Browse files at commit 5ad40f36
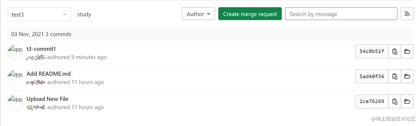Image resolution: width=420 pixels, height=126 pixels. pyautogui.click(x=407, y=76)
